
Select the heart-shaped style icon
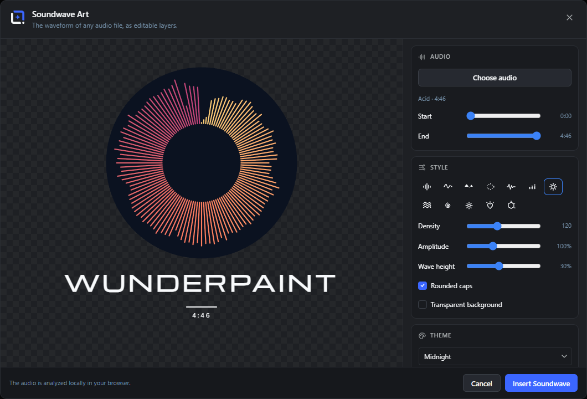[x=490, y=205]
